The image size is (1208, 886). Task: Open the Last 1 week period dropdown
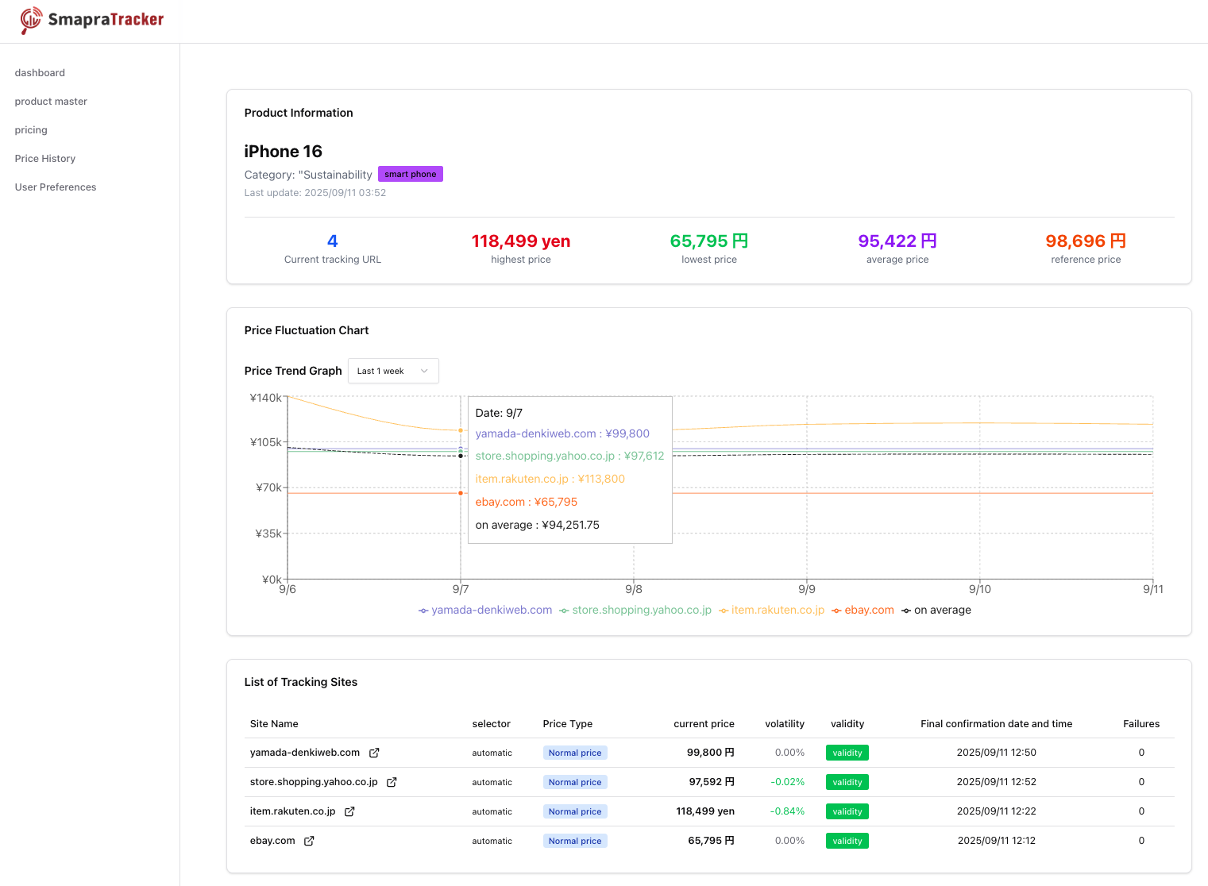[393, 371]
